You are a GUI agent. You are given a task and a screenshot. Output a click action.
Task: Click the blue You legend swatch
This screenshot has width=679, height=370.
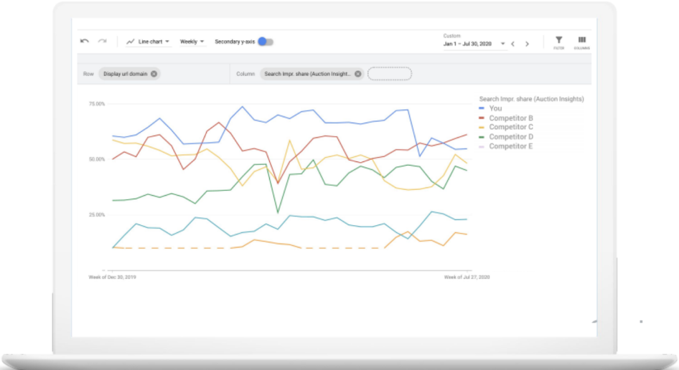[x=482, y=109]
